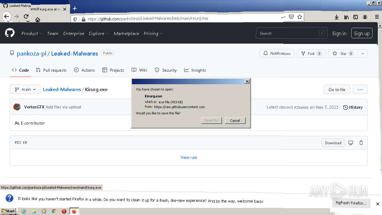Viewport: 382px width, 215px height.
Task: Click the Sign in link
Action: tap(339, 33)
